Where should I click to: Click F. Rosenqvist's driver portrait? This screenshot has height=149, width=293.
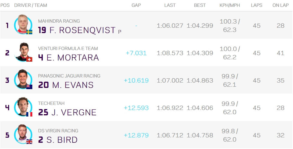click(23, 24)
